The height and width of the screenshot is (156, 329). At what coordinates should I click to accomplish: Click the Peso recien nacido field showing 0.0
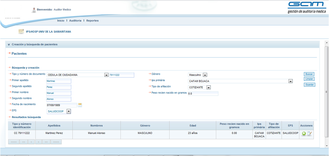pos(203,93)
